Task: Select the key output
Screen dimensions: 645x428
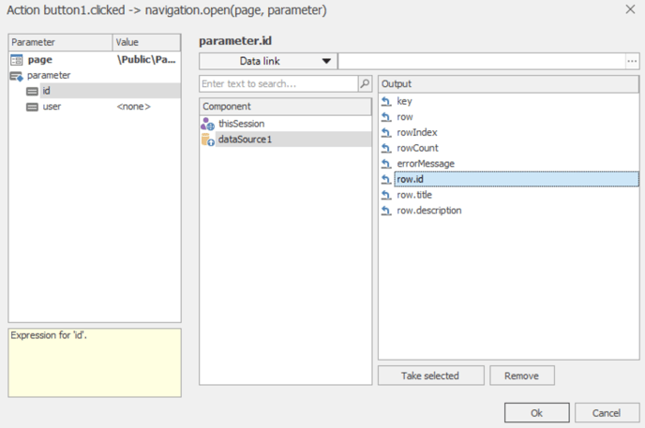Action: pos(509,101)
